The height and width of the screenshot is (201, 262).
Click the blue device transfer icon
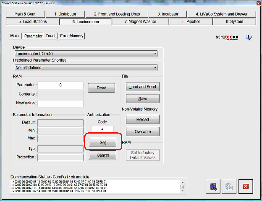click(214, 186)
